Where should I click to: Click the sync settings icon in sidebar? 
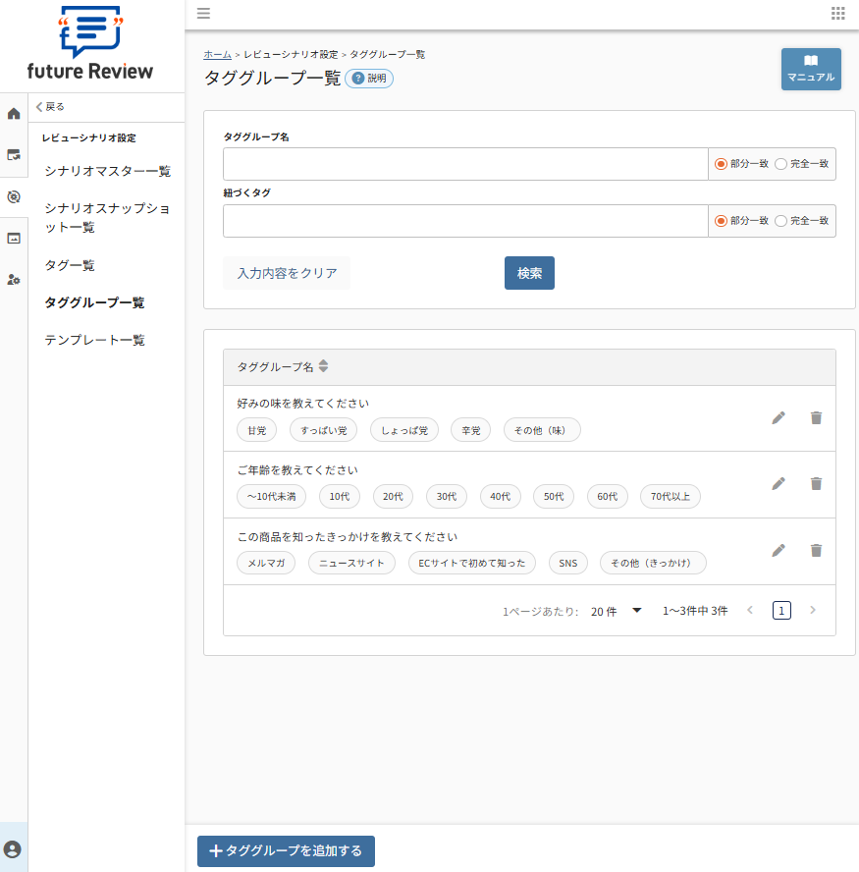click(x=13, y=195)
